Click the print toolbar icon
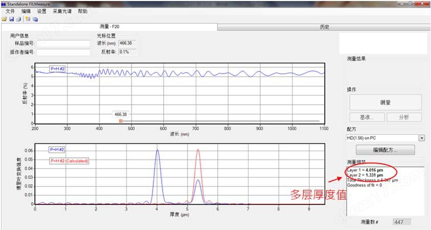 pyautogui.click(x=18, y=19)
